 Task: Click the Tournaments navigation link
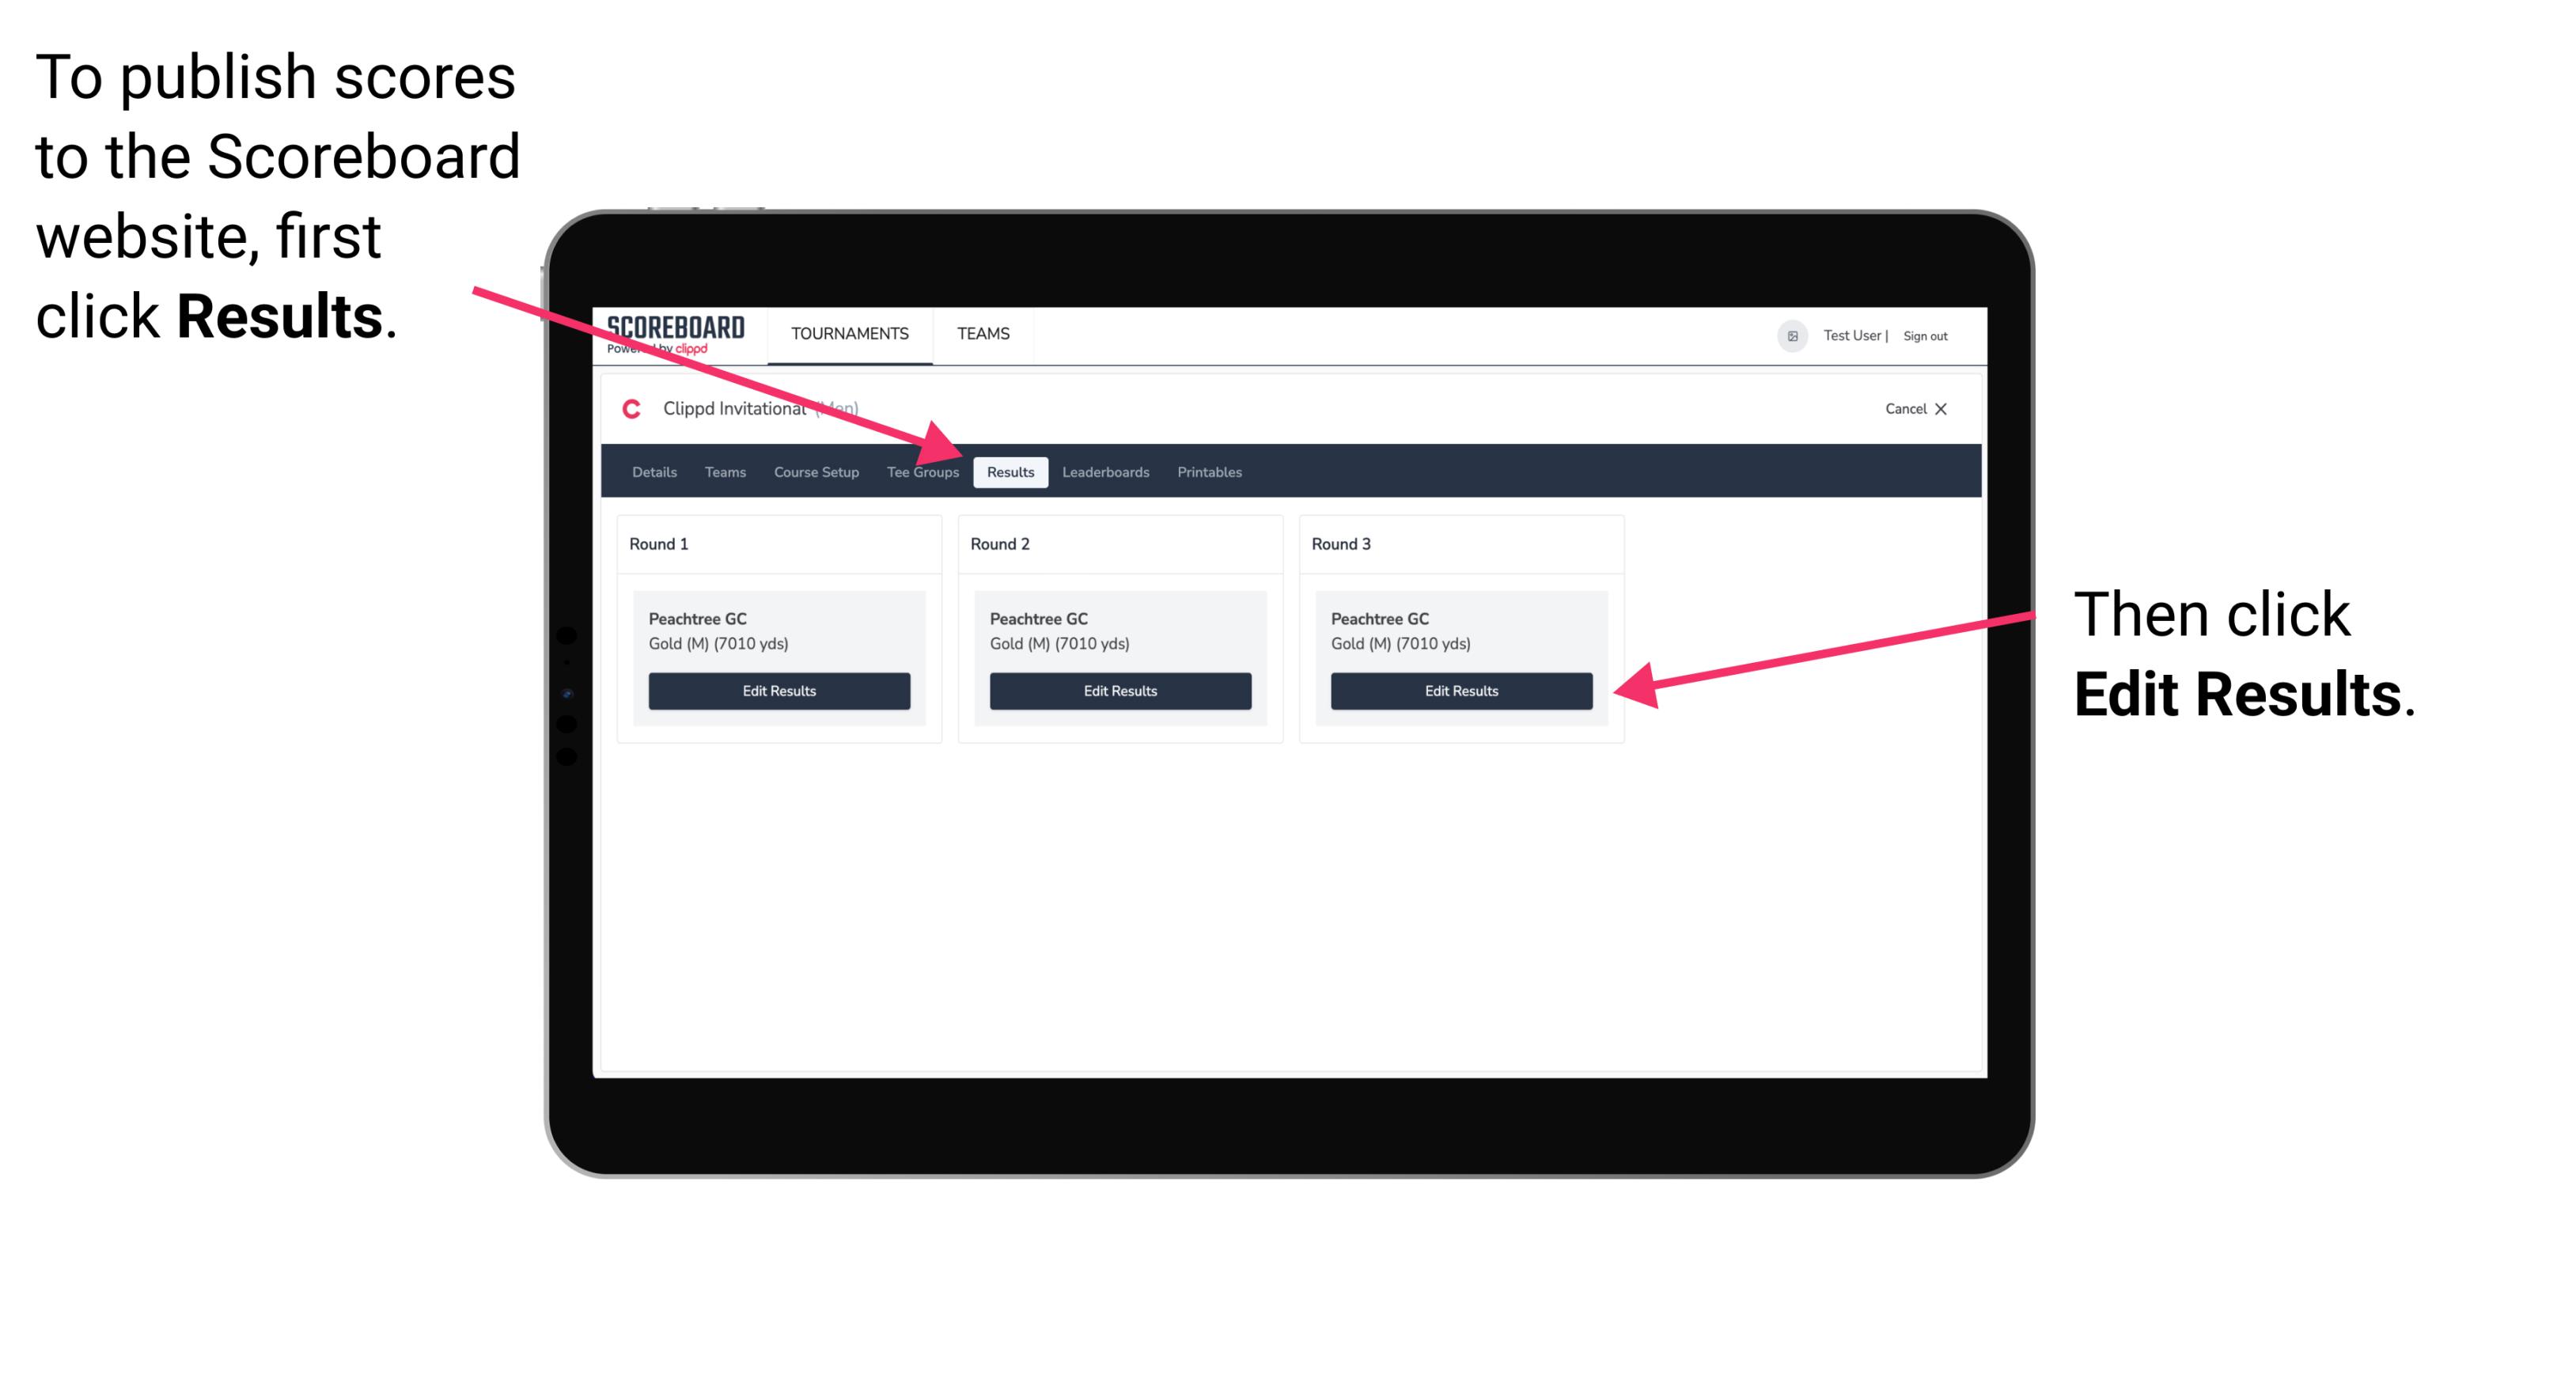click(845, 333)
